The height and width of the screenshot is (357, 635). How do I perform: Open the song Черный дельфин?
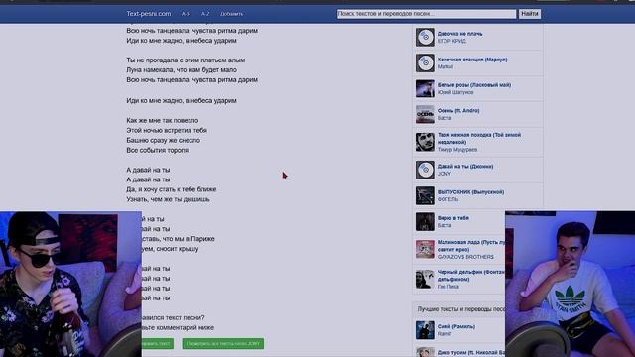(471, 276)
